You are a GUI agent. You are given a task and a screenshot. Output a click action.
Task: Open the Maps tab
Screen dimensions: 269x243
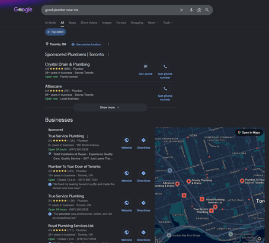tap(72, 22)
